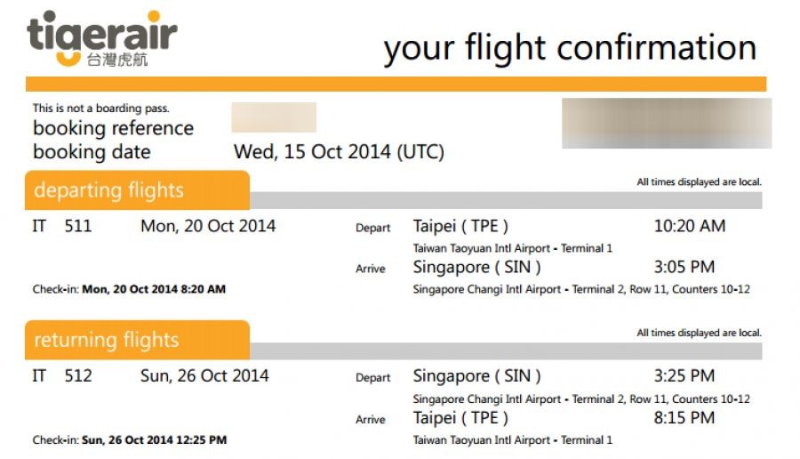Click the blurred barcode area top right
800x459 pixels.
click(667, 123)
